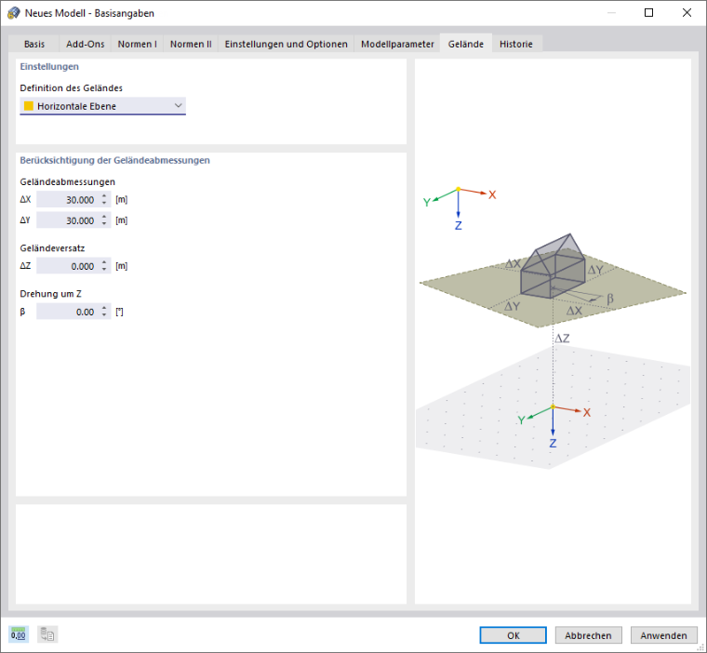Click the RFEM application icon in the title bar
This screenshot has width=707, height=653.
click(14, 13)
